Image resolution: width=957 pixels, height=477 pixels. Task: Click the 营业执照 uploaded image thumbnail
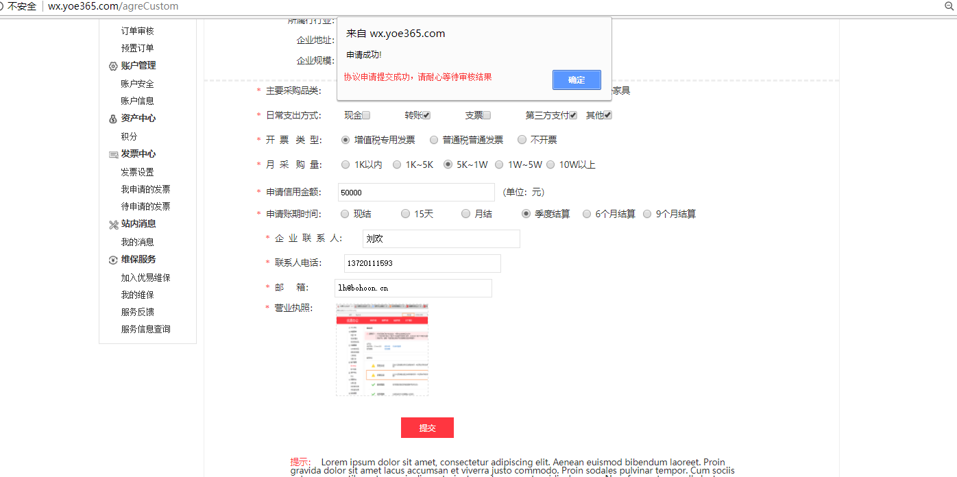click(x=382, y=350)
